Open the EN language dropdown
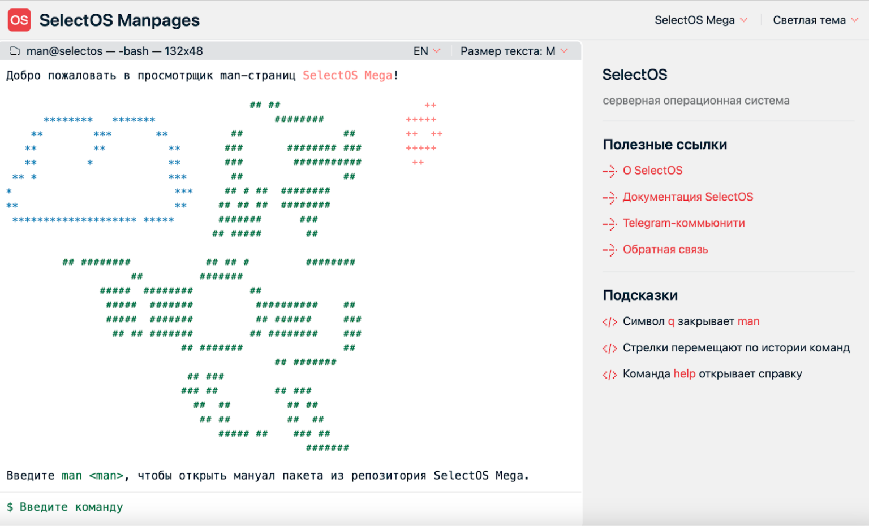Screen dimensions: 869x526 427,51
